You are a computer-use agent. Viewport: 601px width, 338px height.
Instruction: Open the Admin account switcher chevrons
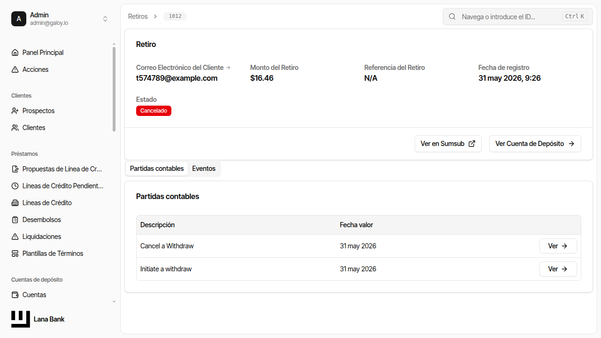tap(105, 19)
